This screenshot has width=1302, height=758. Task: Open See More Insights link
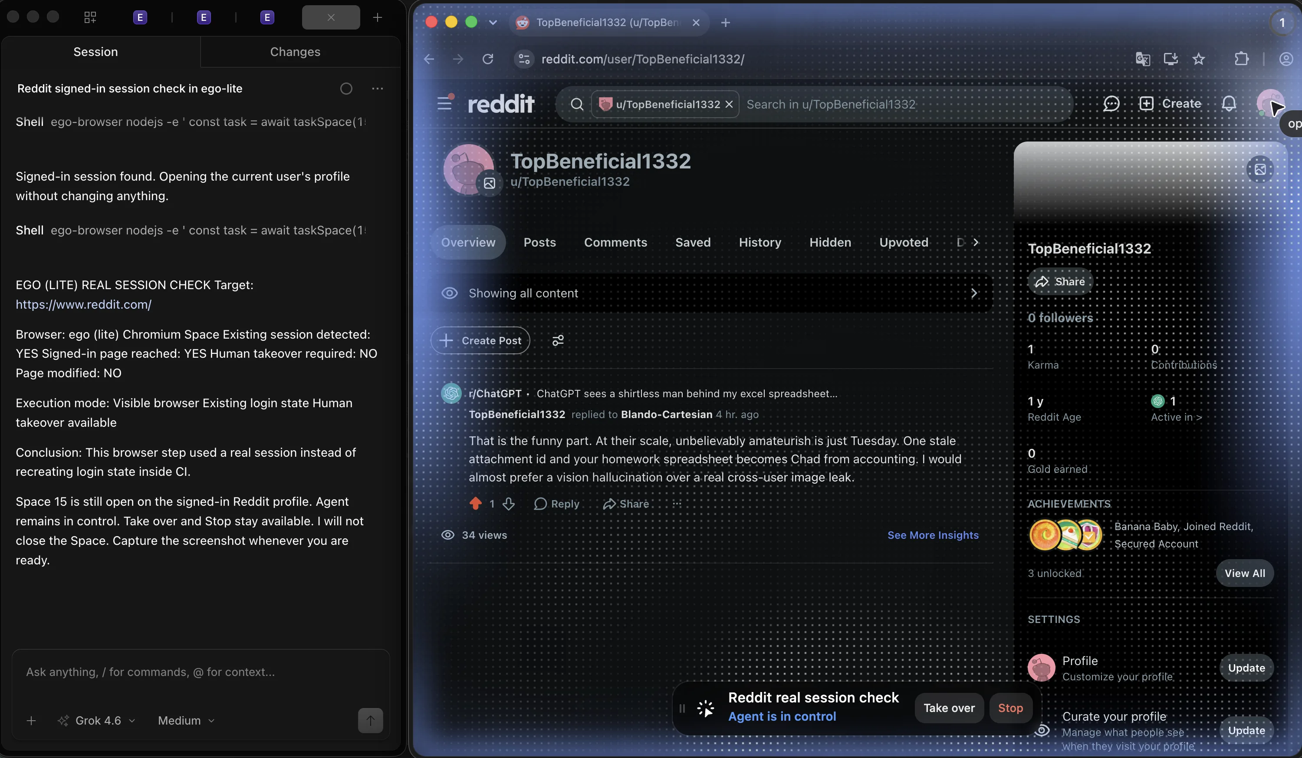pos(933,535)
